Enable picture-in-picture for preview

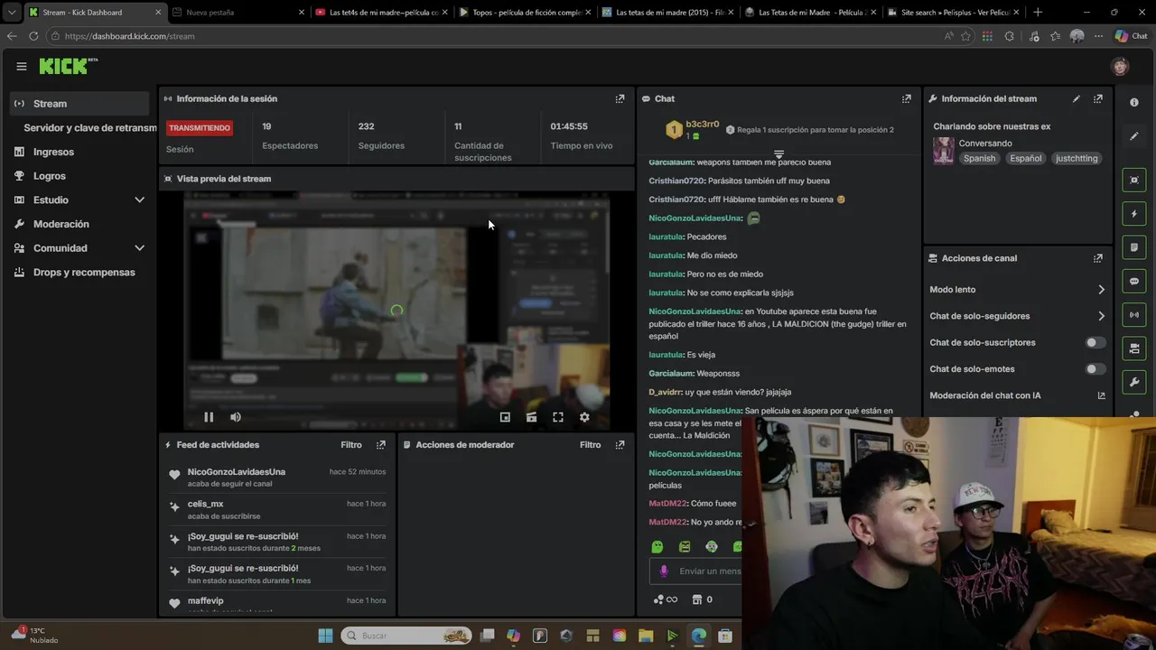[x=505, y=417]
